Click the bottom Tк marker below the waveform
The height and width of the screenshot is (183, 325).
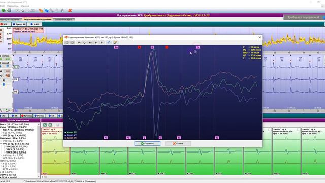tap(217, 138)
